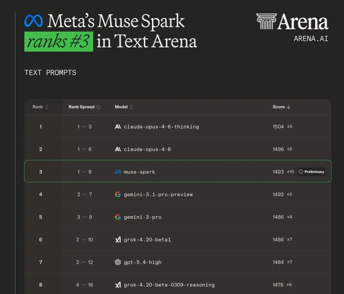Click the Meta logo in the headline
The width and height of the screenshot is (344, 294).
point(33,21)
